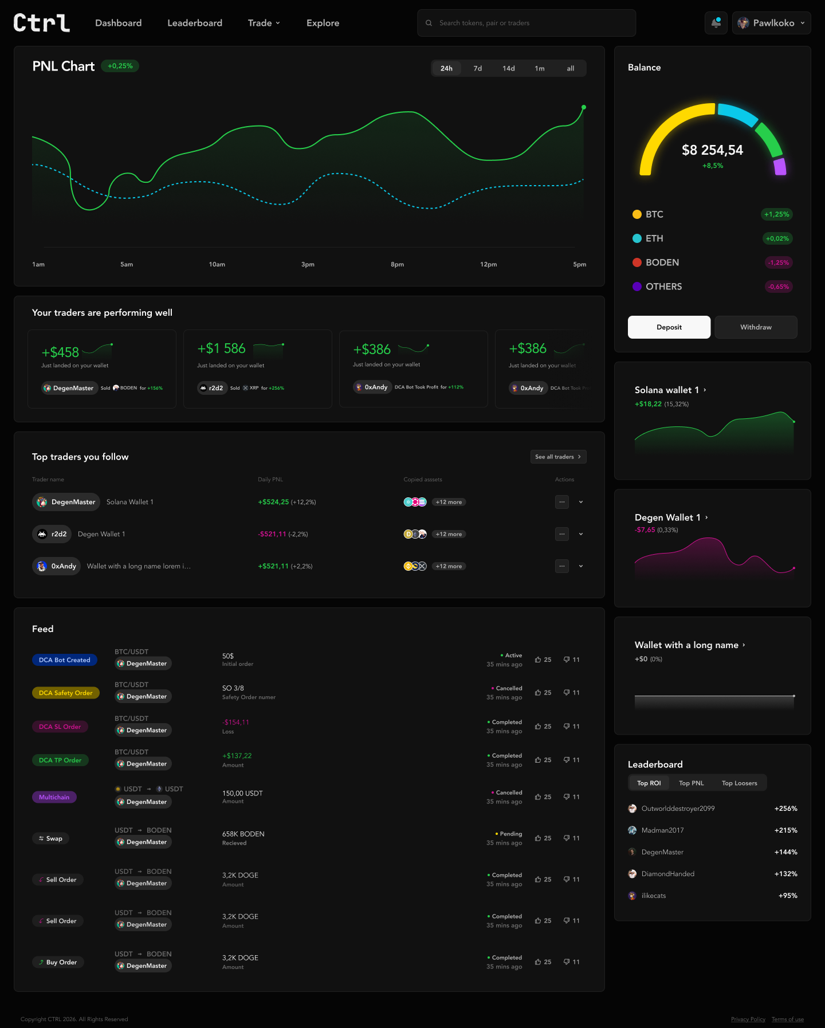Click the Ctrl logo in header
Screen dimensions: 825x1028
coord(41,23)
